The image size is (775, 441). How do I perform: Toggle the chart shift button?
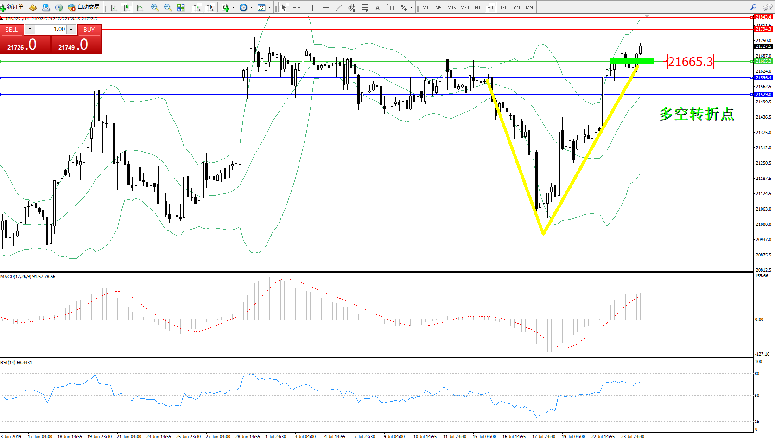pos(210,7)
